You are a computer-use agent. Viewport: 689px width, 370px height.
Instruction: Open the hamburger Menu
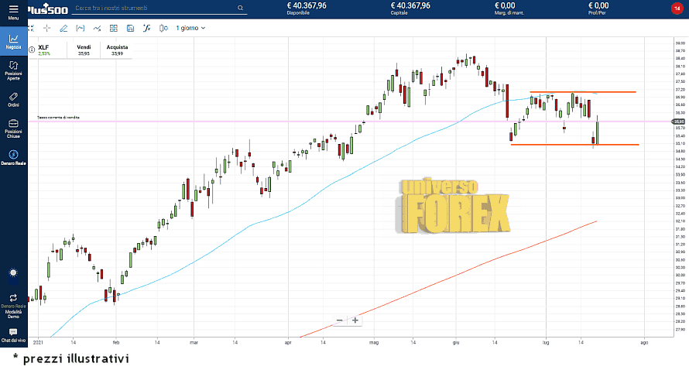click(x=13, y=9)
